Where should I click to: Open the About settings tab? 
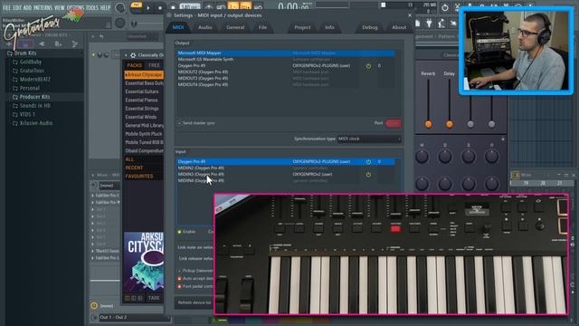399,27
